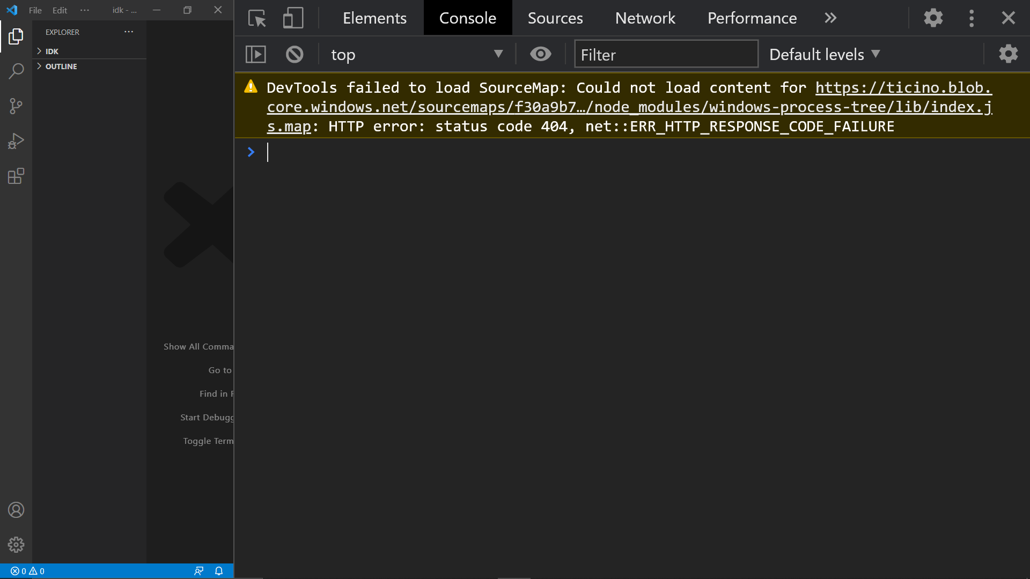Click the EXPLORER panel title
1030x579 pixels.
pos(62,32)
